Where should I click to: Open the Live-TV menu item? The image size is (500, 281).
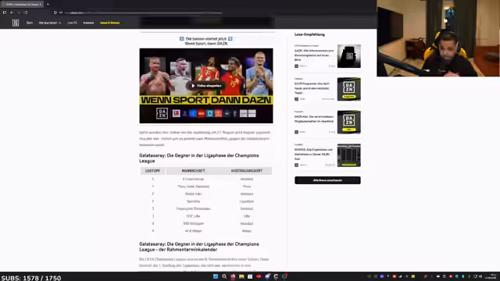[x=72, y=23]
